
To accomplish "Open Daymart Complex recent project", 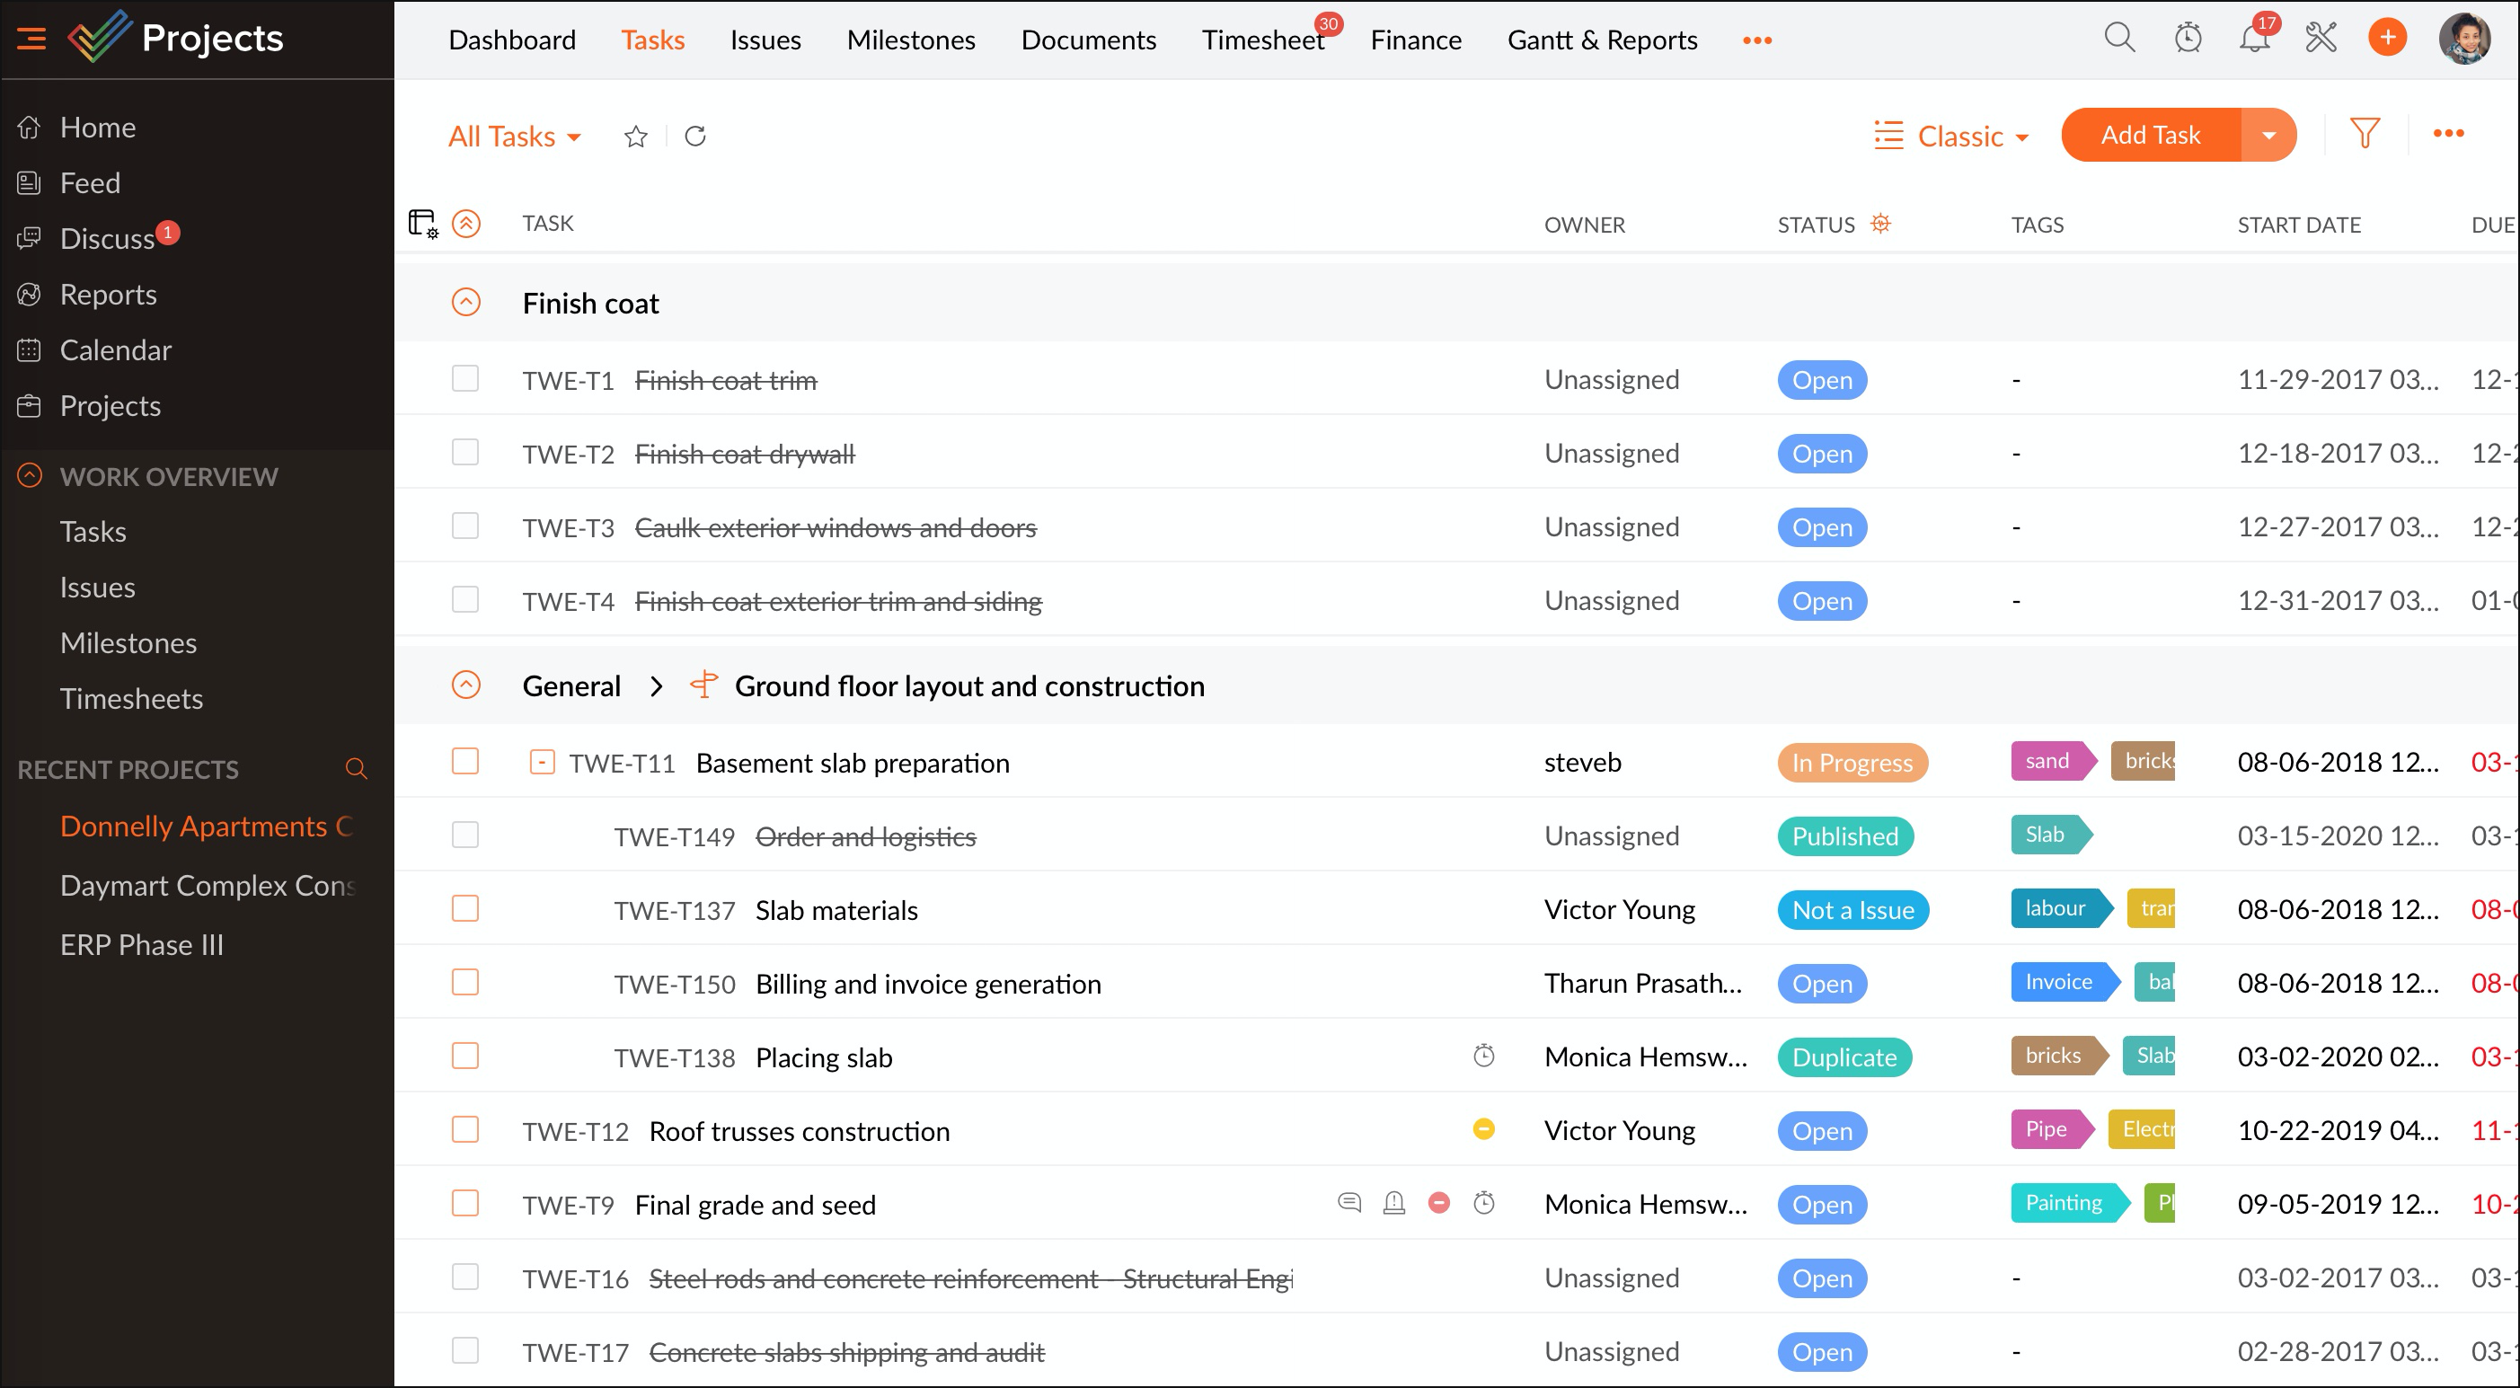I will click(x=207, y=885).
